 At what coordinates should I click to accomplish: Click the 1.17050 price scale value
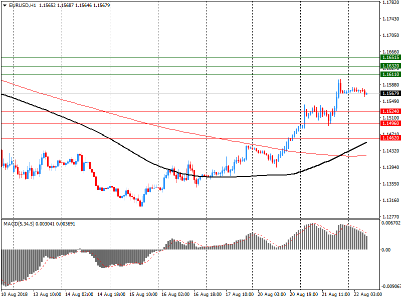pyautogui.click(x=391, y=35)
